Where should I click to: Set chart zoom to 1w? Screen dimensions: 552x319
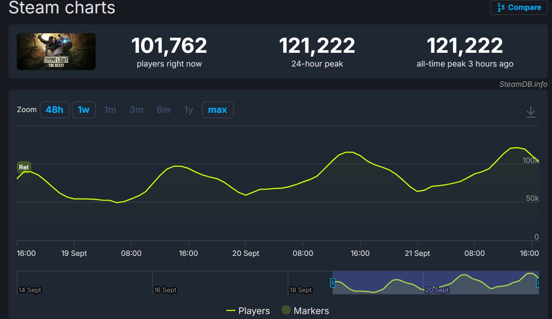pyautogui.click(x=84, y=110)
